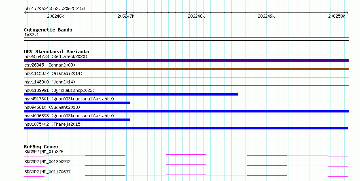Click the DGV Structural Variants track title

57,52
